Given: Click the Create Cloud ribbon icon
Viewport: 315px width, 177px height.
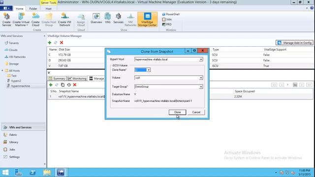Looking at the screenshot, I should point(35,20).
